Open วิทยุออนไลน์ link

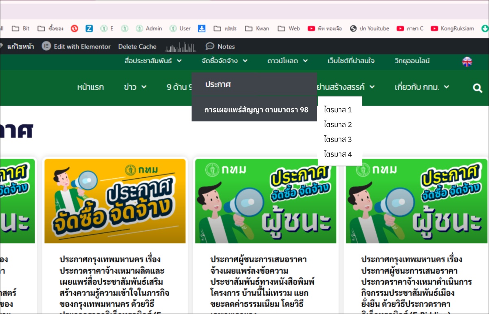412,61
